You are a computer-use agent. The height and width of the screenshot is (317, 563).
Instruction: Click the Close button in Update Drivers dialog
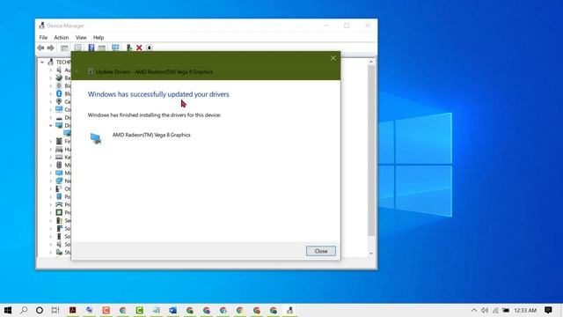(x=320, y=251)
